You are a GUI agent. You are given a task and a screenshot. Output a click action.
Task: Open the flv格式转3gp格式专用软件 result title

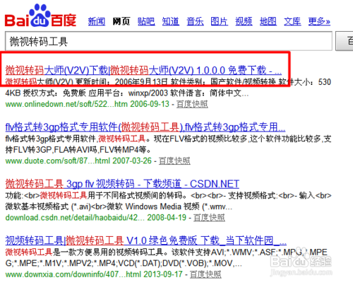click(x=145, y=127)
